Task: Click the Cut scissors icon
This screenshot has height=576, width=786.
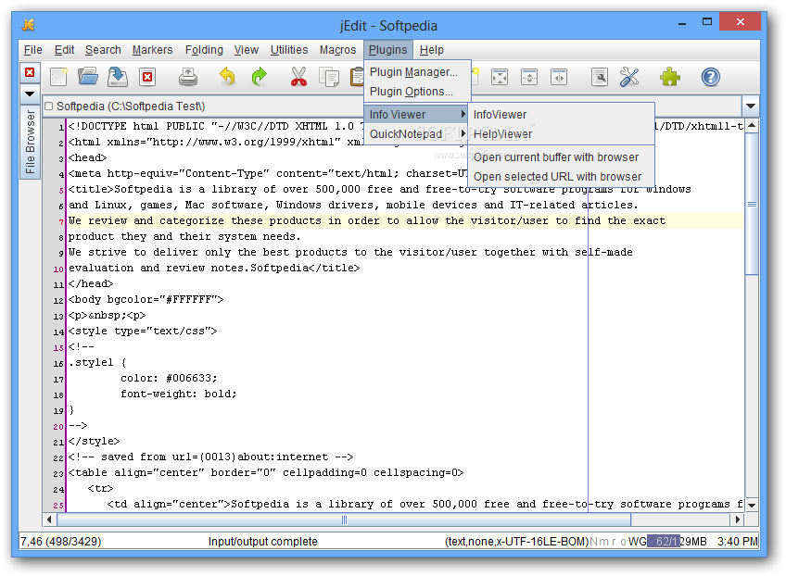Action: [298, 77]
